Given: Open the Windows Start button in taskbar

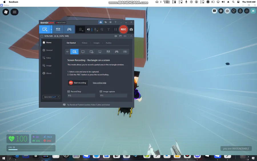Looking at the screenshot, I should pos(4,158).
